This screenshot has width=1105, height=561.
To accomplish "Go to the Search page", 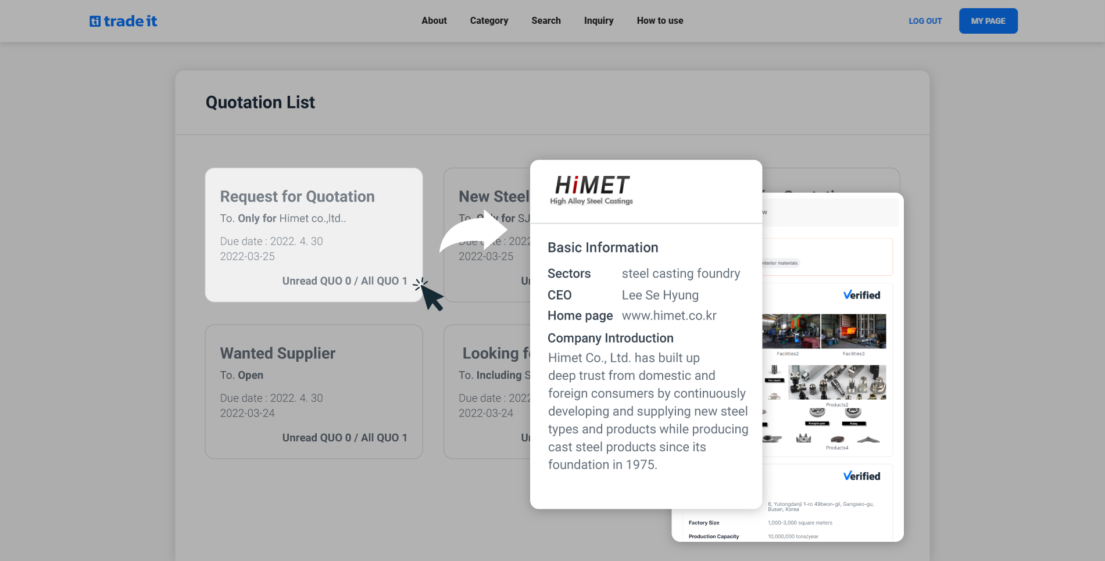I will tap(546, 21).
